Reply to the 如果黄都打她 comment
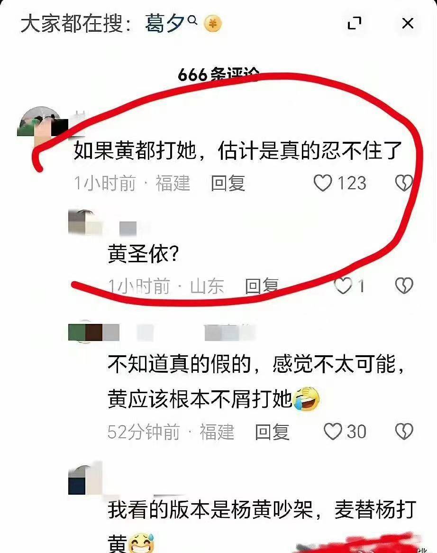This screenshot has height=553, width=437. (228, 183)
